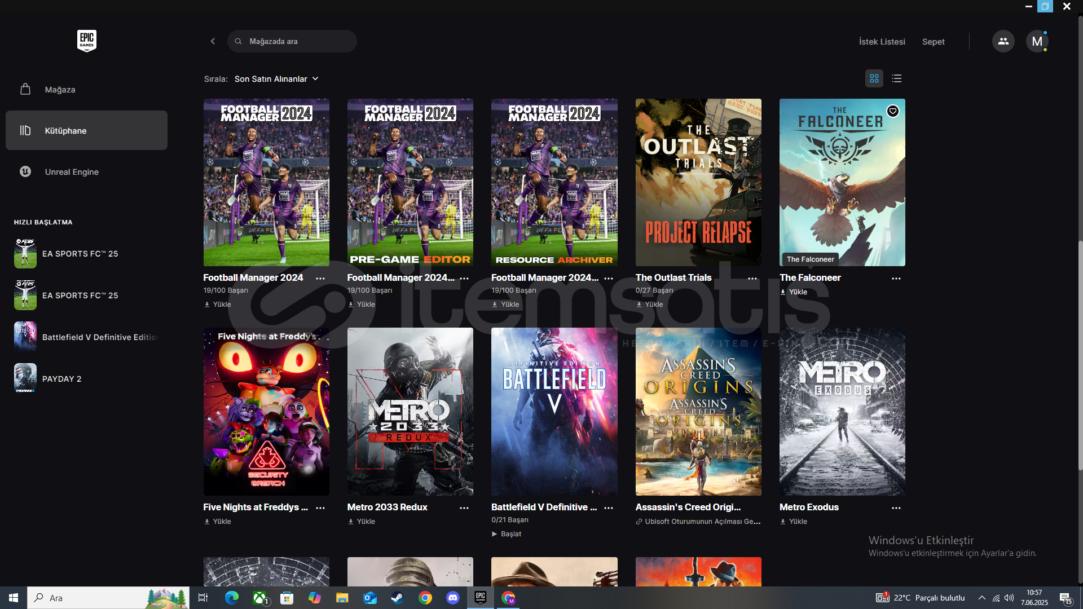Image resolution: width=1083 pixels, height=609 pixels.
Task: Click the Mağazada ara search field
Action: 292,41
